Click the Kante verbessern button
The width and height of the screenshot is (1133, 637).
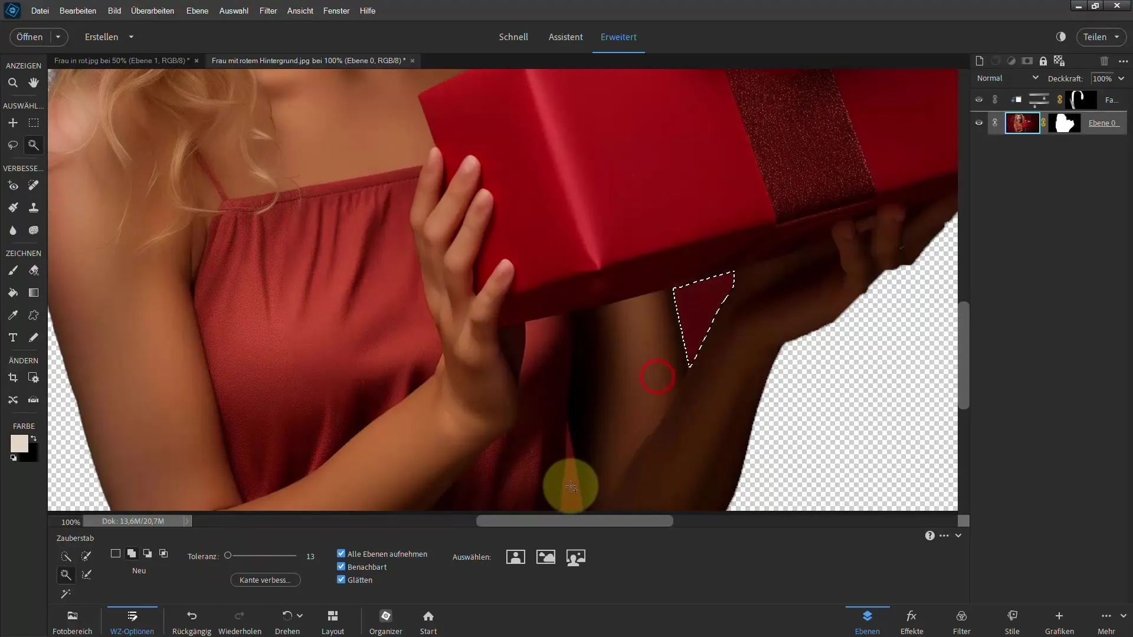pos(265,580)
